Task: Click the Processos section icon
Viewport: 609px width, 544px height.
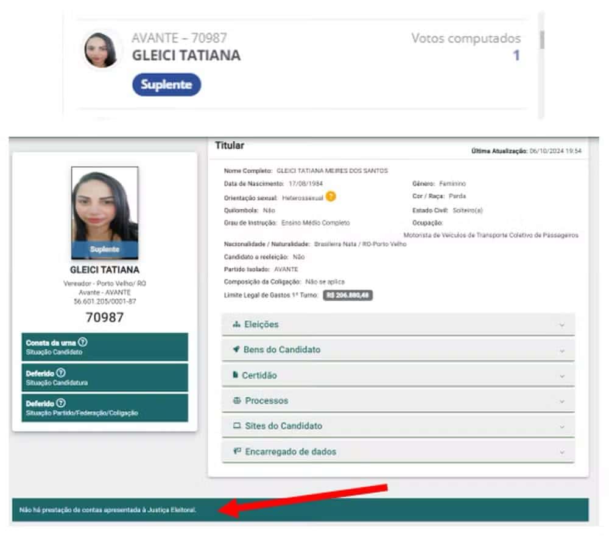Action: pyautogui.click(x=237, y=401)
